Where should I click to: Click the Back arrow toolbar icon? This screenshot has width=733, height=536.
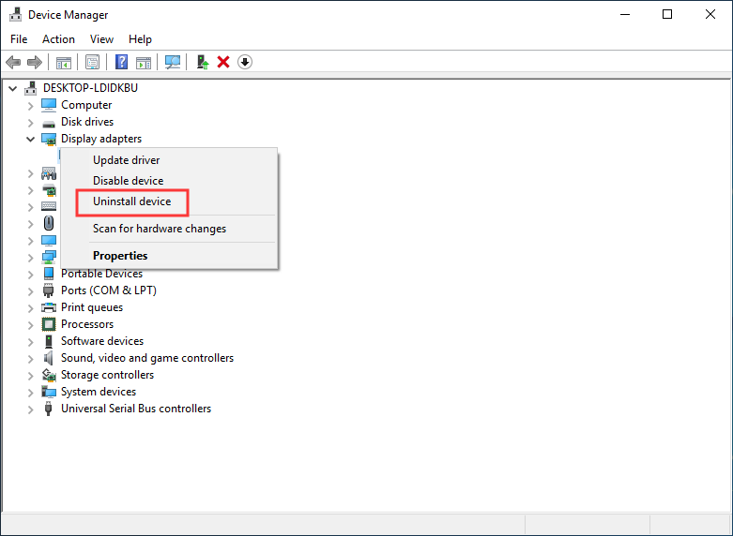pyautogui.click(x=13, y=62)
